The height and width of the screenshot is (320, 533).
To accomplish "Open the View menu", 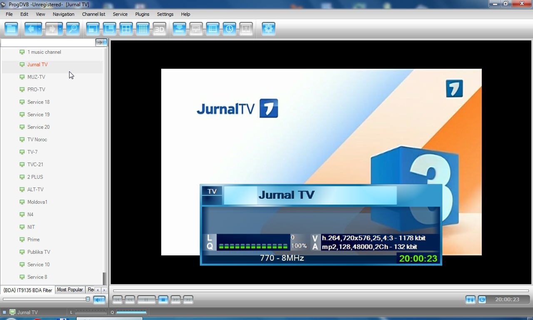I will click(x=40, y=14).
